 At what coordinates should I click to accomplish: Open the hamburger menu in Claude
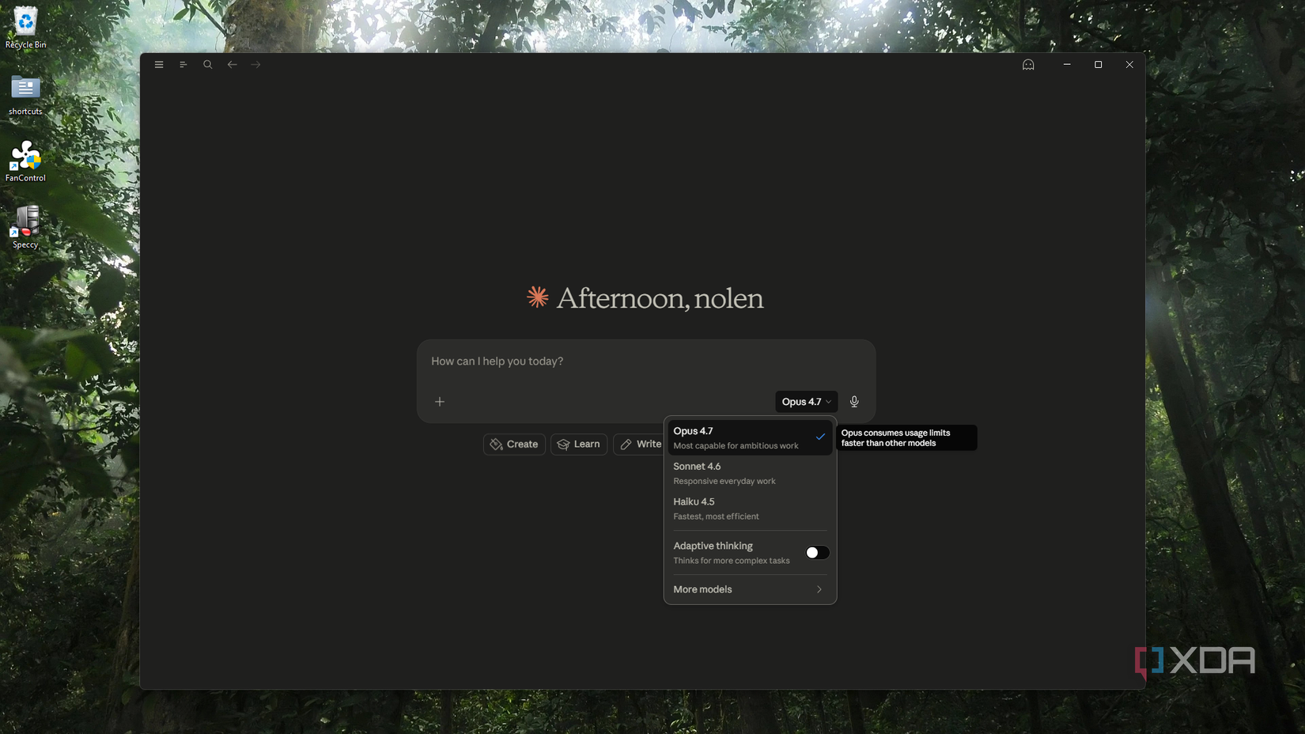(159, 65)
